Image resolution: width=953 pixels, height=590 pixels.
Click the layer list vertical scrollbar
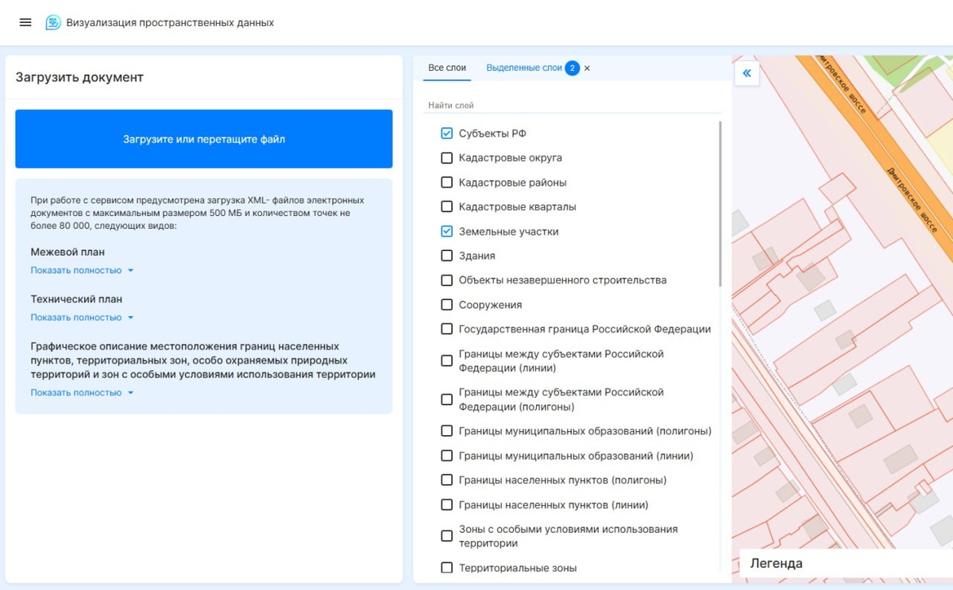(720, 203)
